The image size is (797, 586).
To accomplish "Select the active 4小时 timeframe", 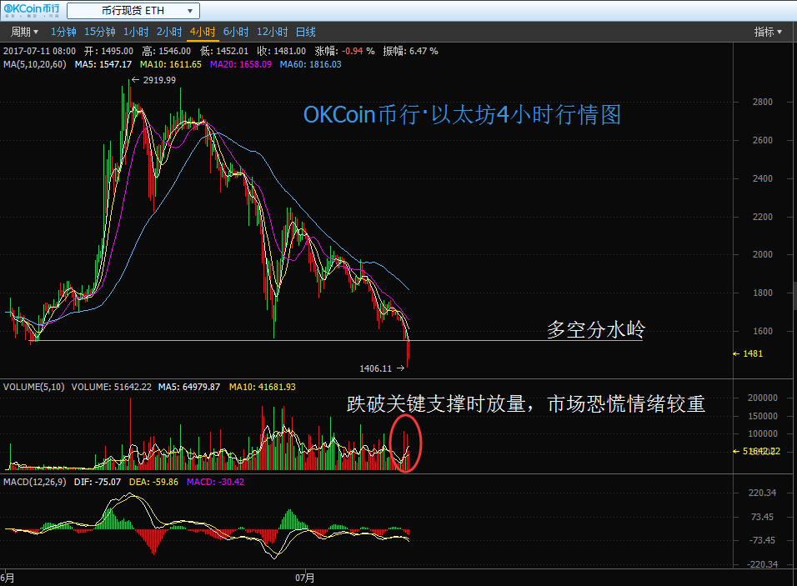I will (x=203, y=32).
